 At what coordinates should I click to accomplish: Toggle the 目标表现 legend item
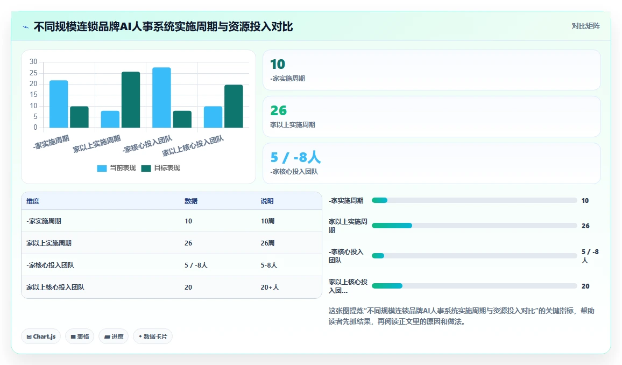tap(160, 168)
